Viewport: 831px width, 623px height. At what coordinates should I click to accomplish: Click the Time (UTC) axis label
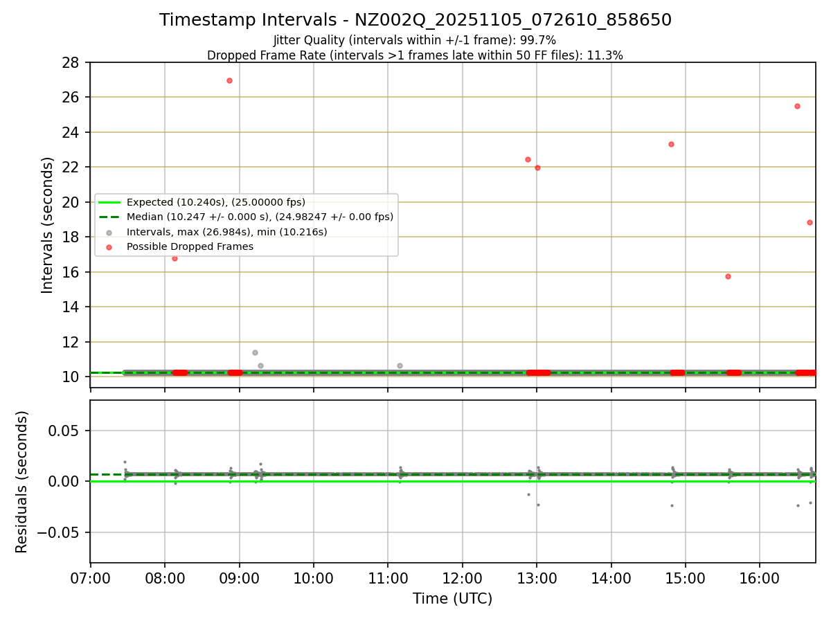(453, 599)
